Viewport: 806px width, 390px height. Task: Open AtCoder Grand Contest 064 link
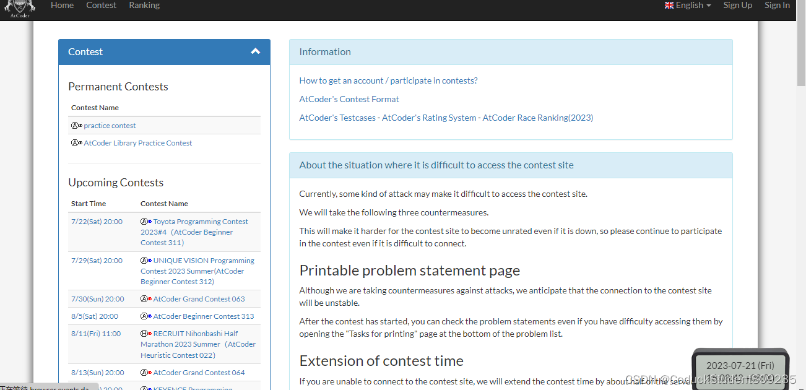pyautogui.click(x=199, y=373)
